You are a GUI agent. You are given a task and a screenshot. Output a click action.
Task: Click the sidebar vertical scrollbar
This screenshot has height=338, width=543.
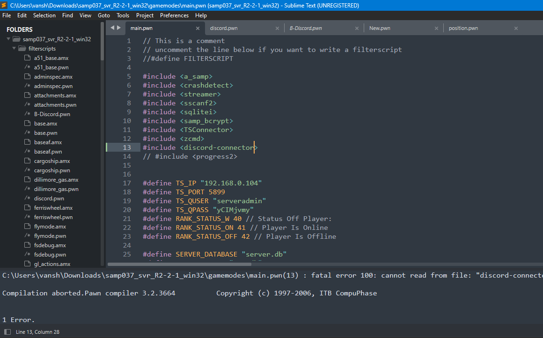(x=102, y=42)
